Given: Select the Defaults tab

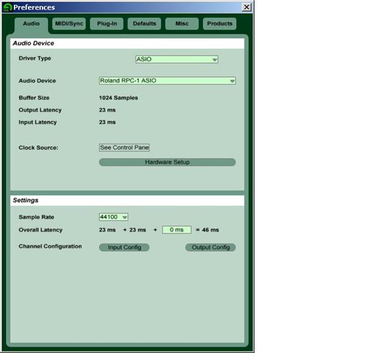Looking at the screenshot, I should point(144,24).
